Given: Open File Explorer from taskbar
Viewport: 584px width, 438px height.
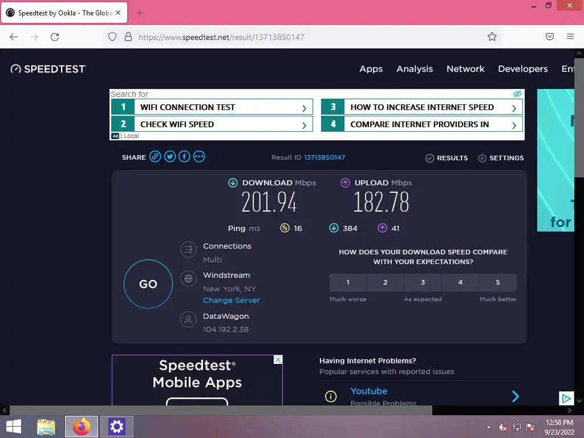Looking at the screenshot, I should [46, 427].
